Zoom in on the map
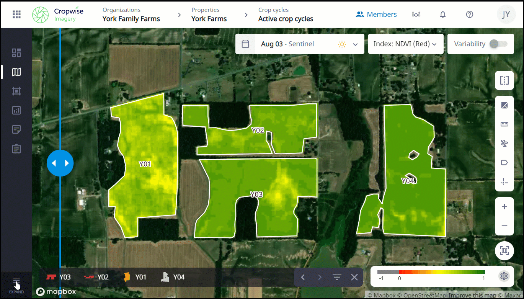Screen dimensions: 524x299 click(x=504, y=207)
